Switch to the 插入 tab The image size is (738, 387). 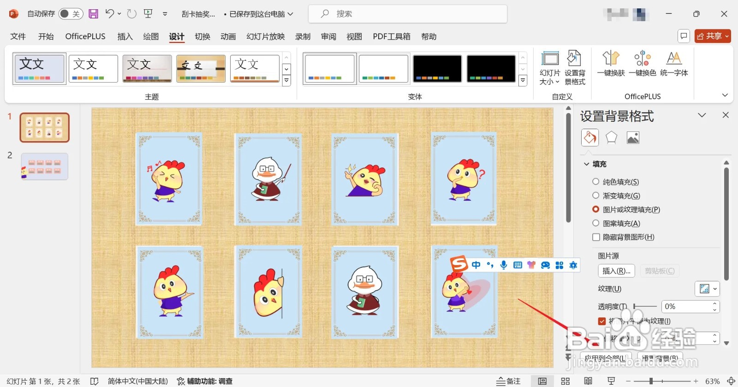(125, 36)
